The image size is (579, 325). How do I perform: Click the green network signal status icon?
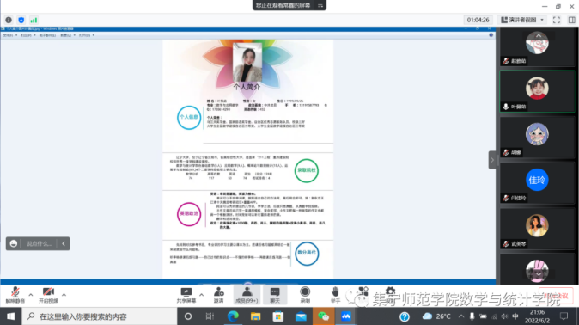[34, 20]
